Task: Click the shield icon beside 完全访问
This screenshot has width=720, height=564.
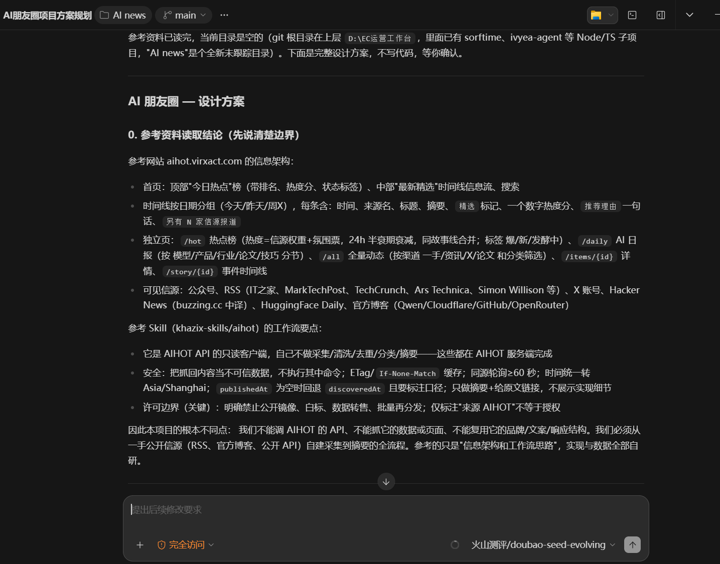Action: (x=162, y=545)
